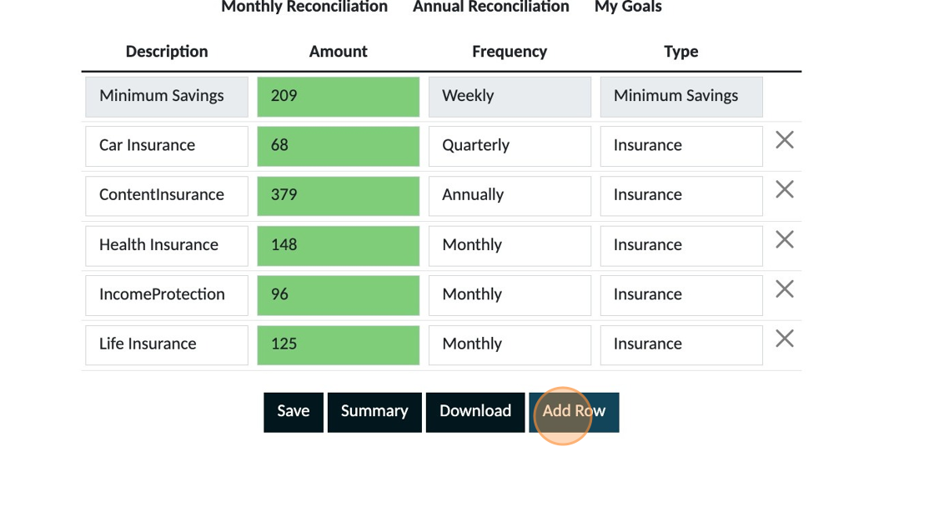Edit Minimum Savings amount 209
The height and width of the screenshot is (522, 934).
coord(339,97)
